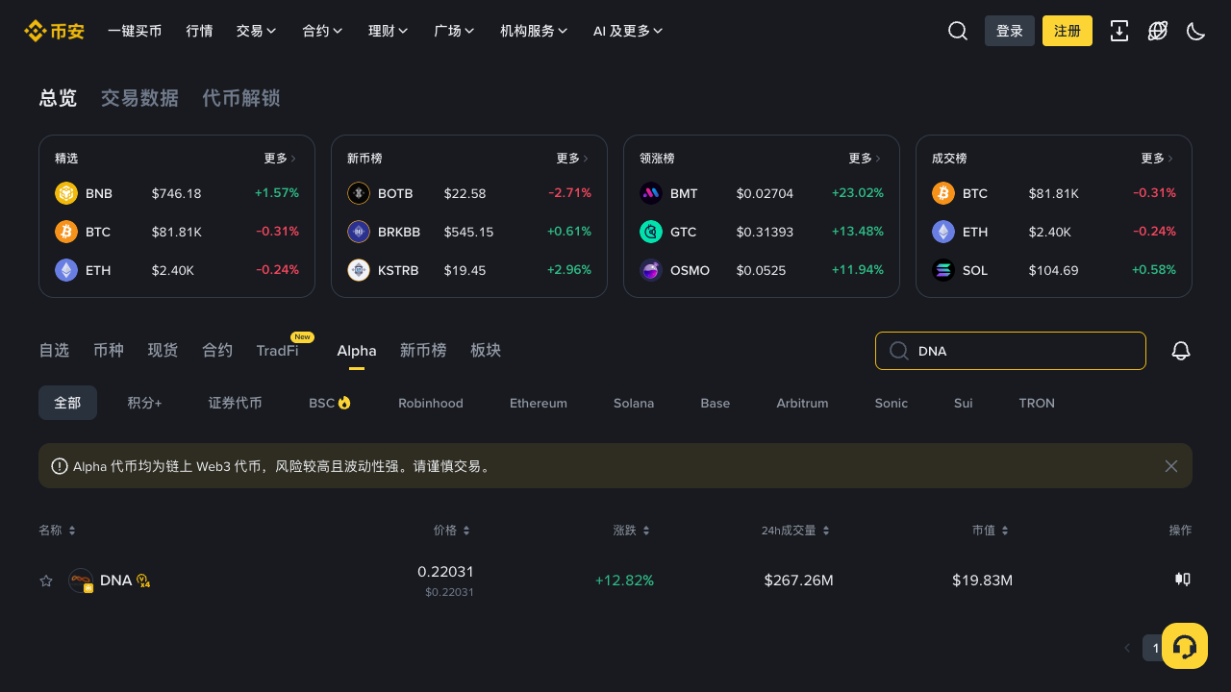
Task: Filter by the Solana chain chip
Action: [634, 403]
